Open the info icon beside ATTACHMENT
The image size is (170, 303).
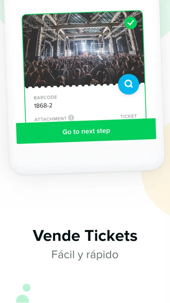71,118
